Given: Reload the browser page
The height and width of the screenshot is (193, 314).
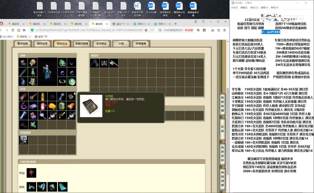Looking at the screenshot, I should click(13, 30).
